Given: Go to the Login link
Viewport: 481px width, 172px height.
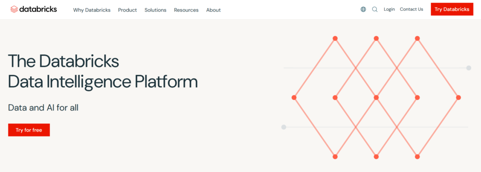Looking at the screenshot, I should 389,9.
